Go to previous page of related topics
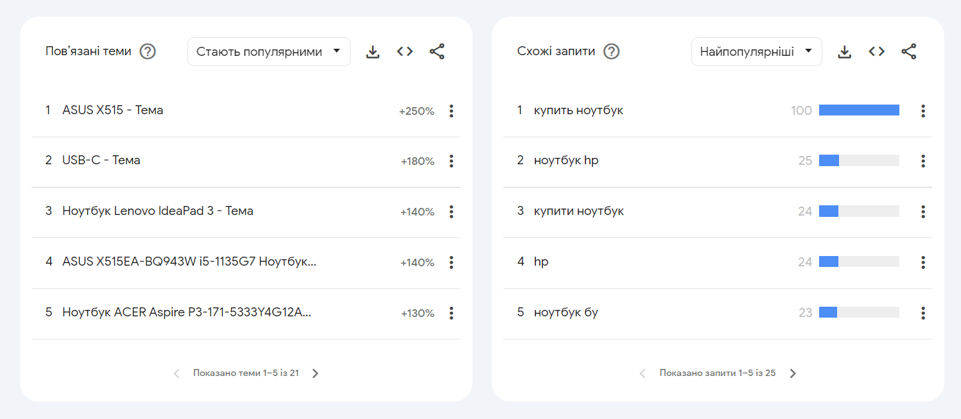 click(x=177, y=373)
